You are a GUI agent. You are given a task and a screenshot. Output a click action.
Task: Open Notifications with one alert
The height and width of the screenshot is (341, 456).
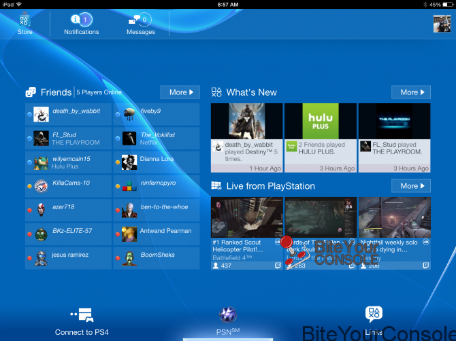tap(82, 20)
